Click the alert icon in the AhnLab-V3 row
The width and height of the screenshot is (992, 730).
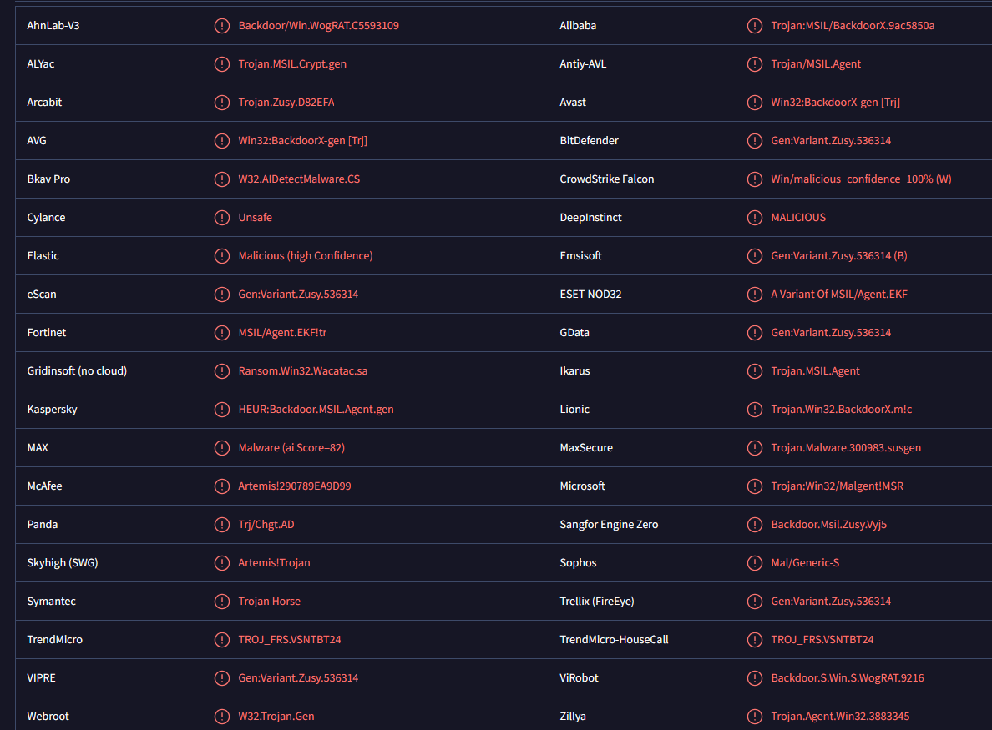(221, 26)
